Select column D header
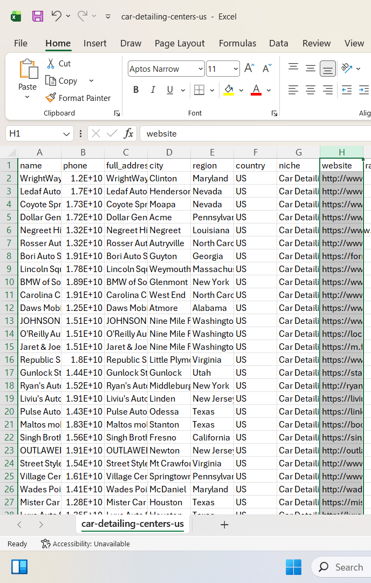 pos(169,152)
